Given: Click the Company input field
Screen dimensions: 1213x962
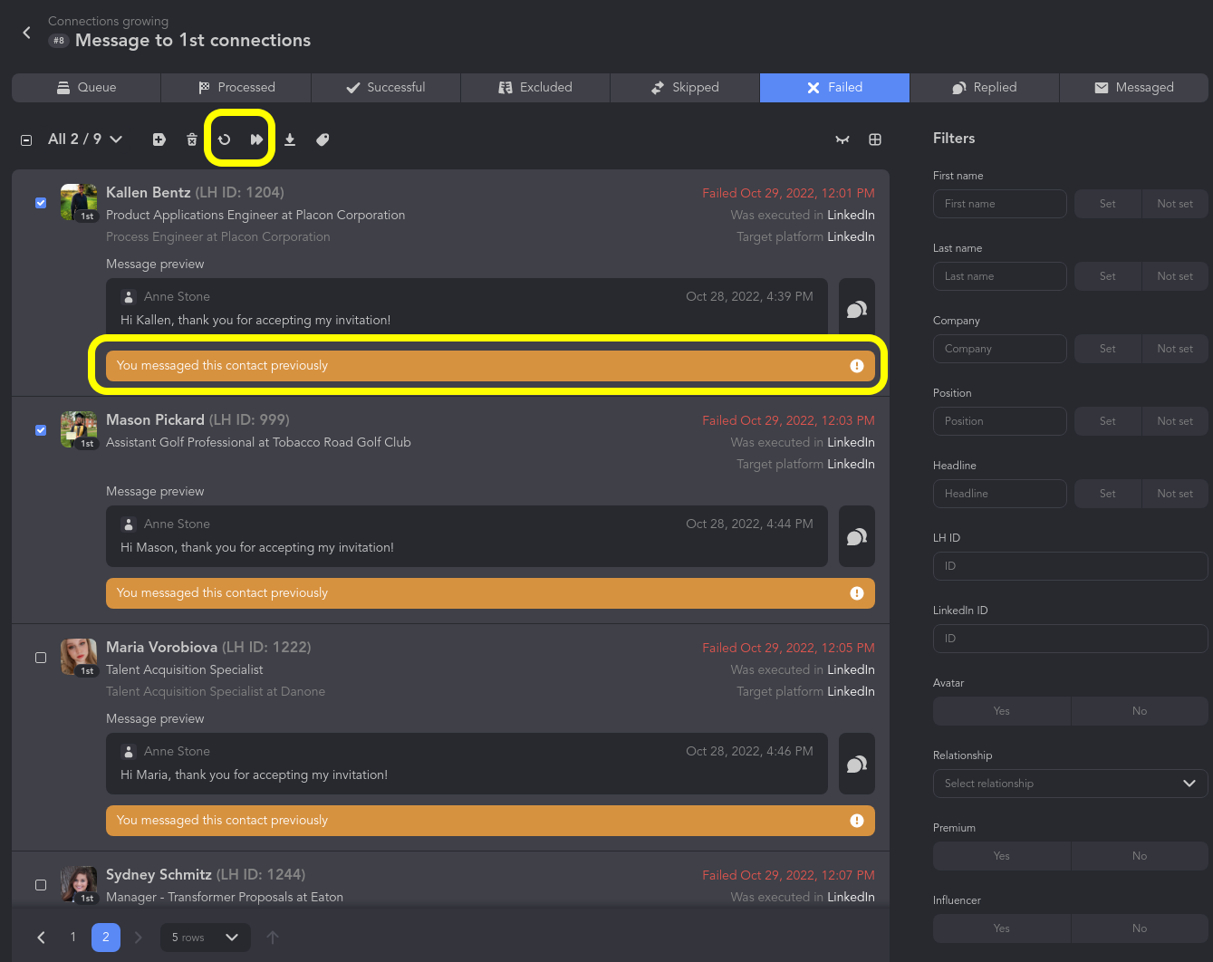Looking at the screenshot, I should pos(1000,349).
